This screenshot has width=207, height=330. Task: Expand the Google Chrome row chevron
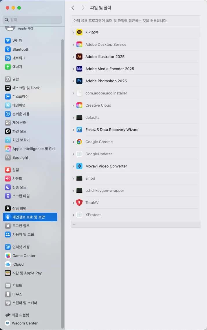(x=73, y=142)
